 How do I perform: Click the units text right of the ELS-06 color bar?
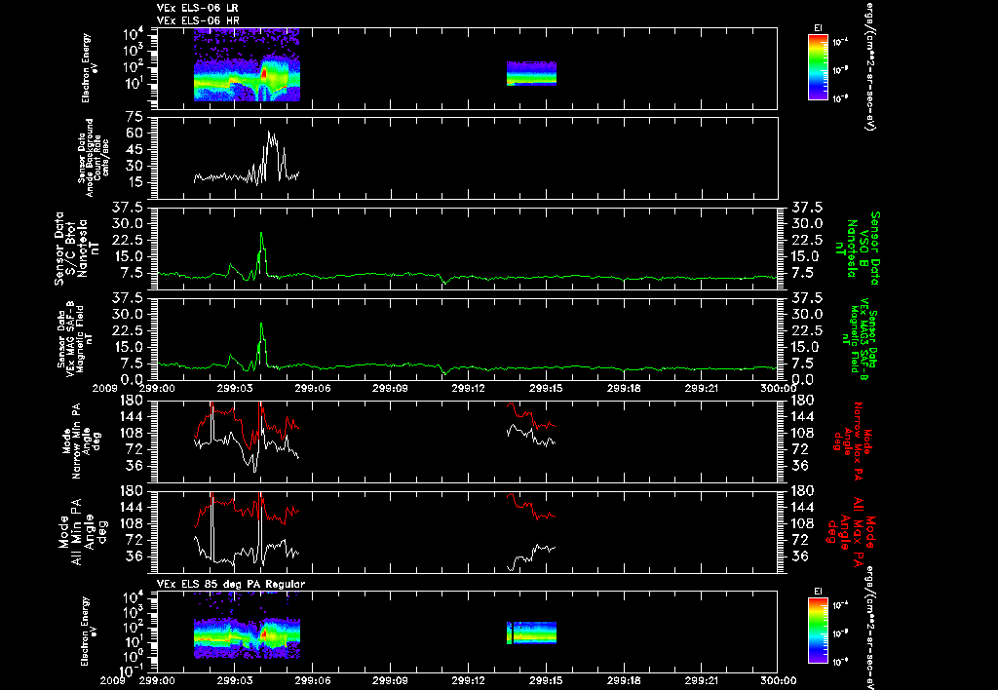pyautogui.click(x=868, y=65)
